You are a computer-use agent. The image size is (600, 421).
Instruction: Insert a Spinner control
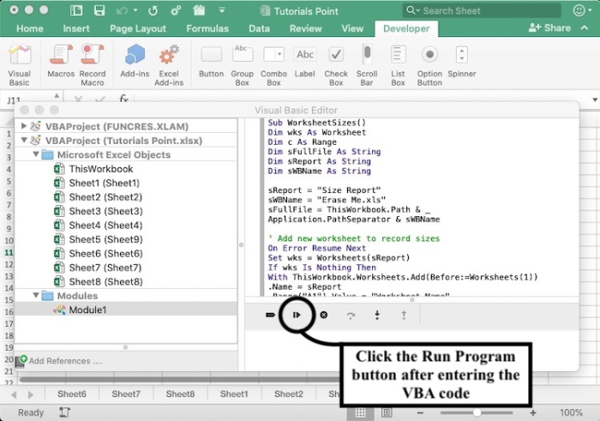click(x=462, y=55)
